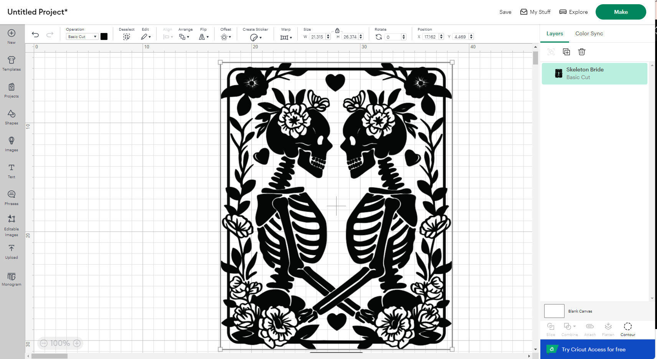Screen dimensions: 657x359
Task: Click the Make button
Action: 621,12
